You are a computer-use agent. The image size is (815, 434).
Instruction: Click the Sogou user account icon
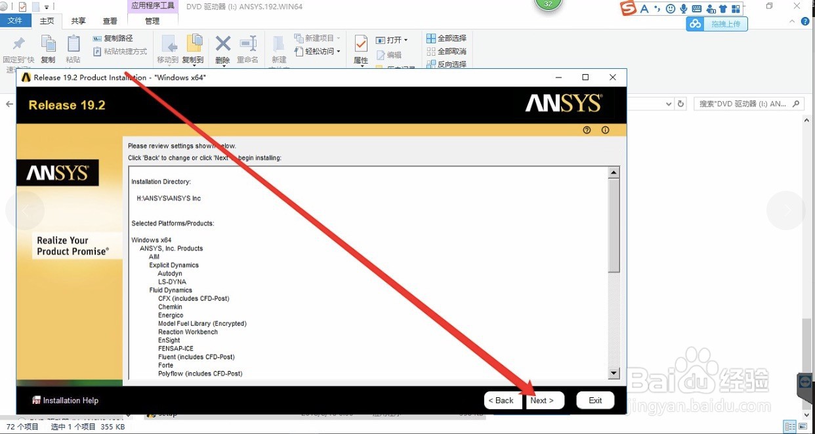711,9
